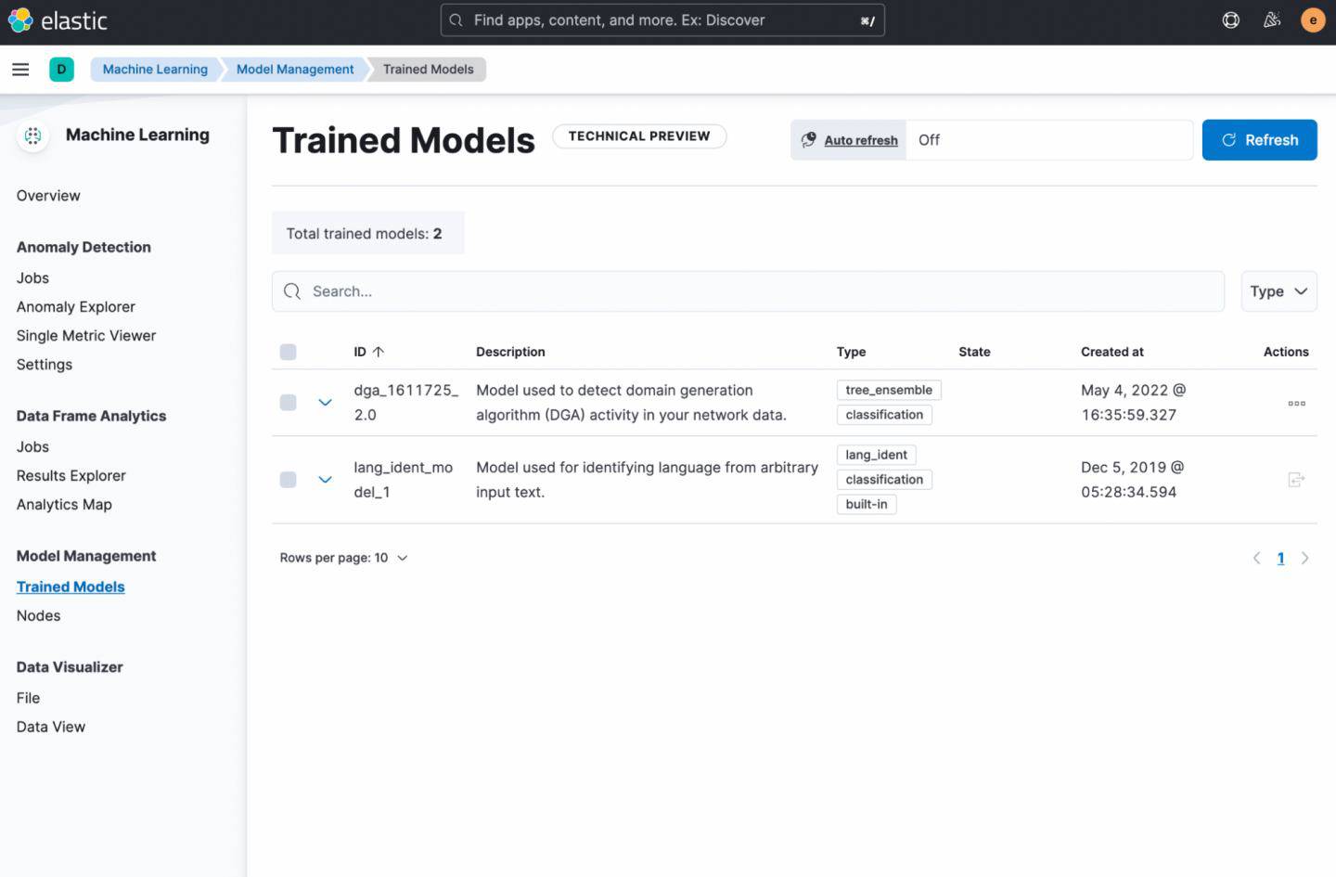1336x877 pixels.
Task: Click the Machine Learning breadcrumb
Action: coord(155,70)
